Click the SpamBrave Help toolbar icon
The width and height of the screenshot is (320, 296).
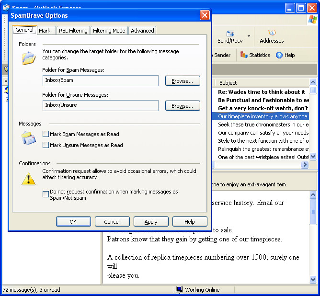coord(279,55)
